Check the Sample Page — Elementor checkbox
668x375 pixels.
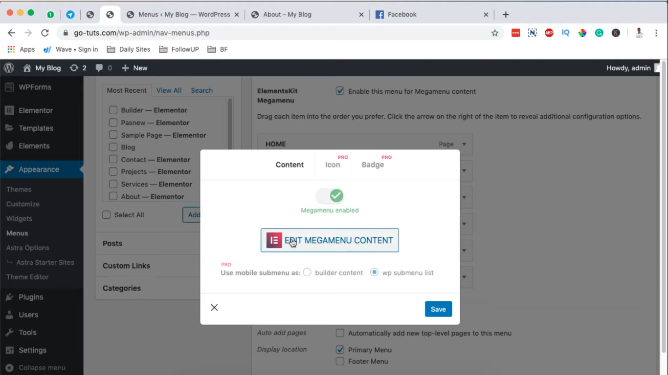(113, 135)
